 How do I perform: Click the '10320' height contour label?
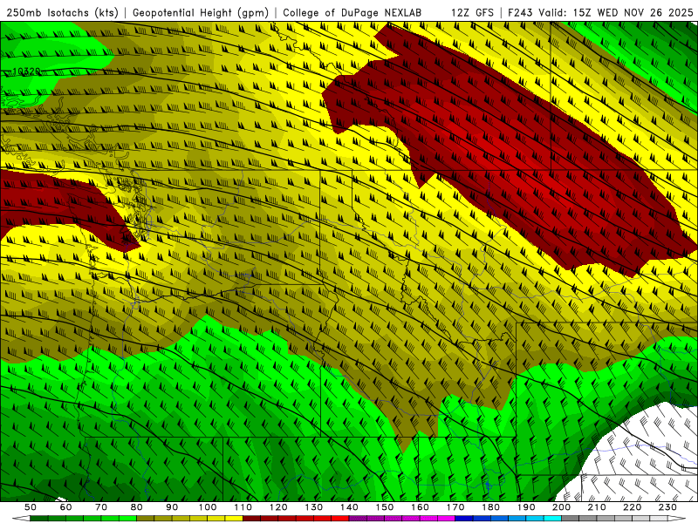pyautogui.click(x=27, y=71)
